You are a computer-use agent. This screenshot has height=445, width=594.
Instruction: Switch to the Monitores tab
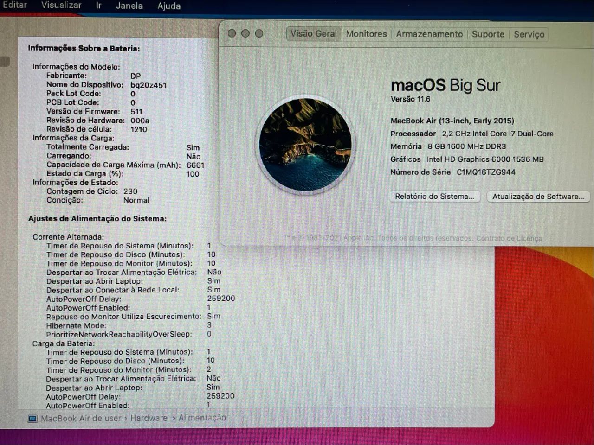click(x=366, y=34)
